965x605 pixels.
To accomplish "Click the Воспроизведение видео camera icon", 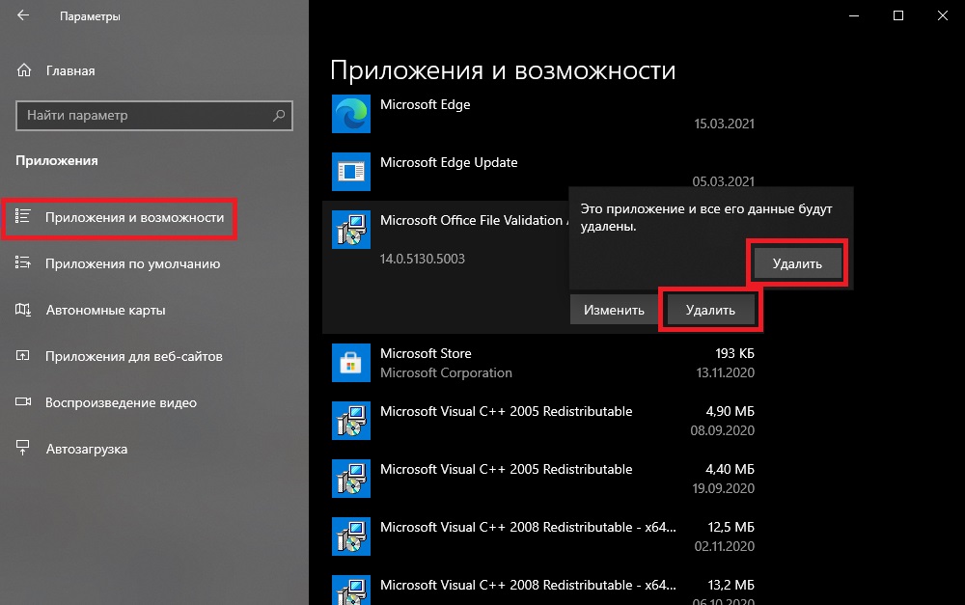I will point(23,402).
